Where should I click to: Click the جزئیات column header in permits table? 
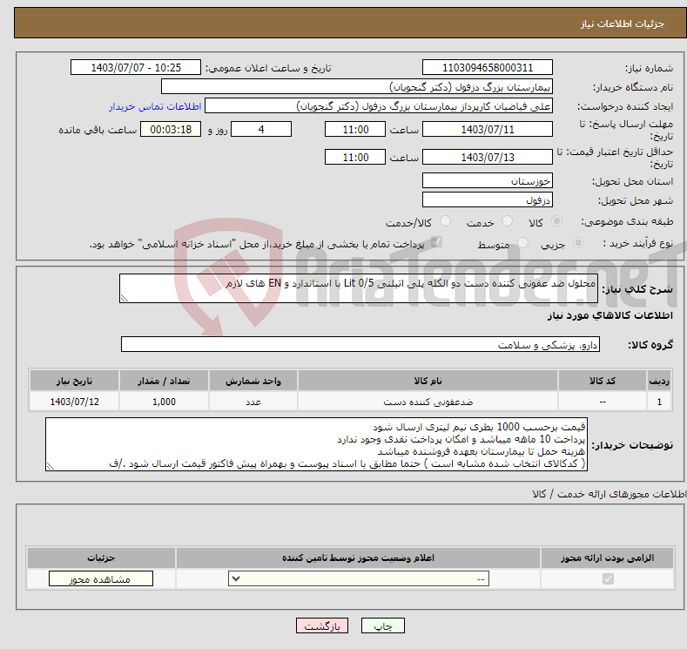click(x=101, y=558)
